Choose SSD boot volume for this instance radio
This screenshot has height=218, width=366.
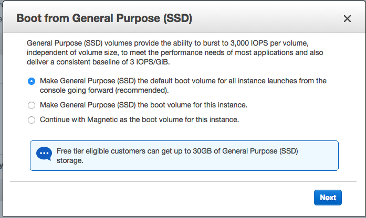click(x=32, y=105)
